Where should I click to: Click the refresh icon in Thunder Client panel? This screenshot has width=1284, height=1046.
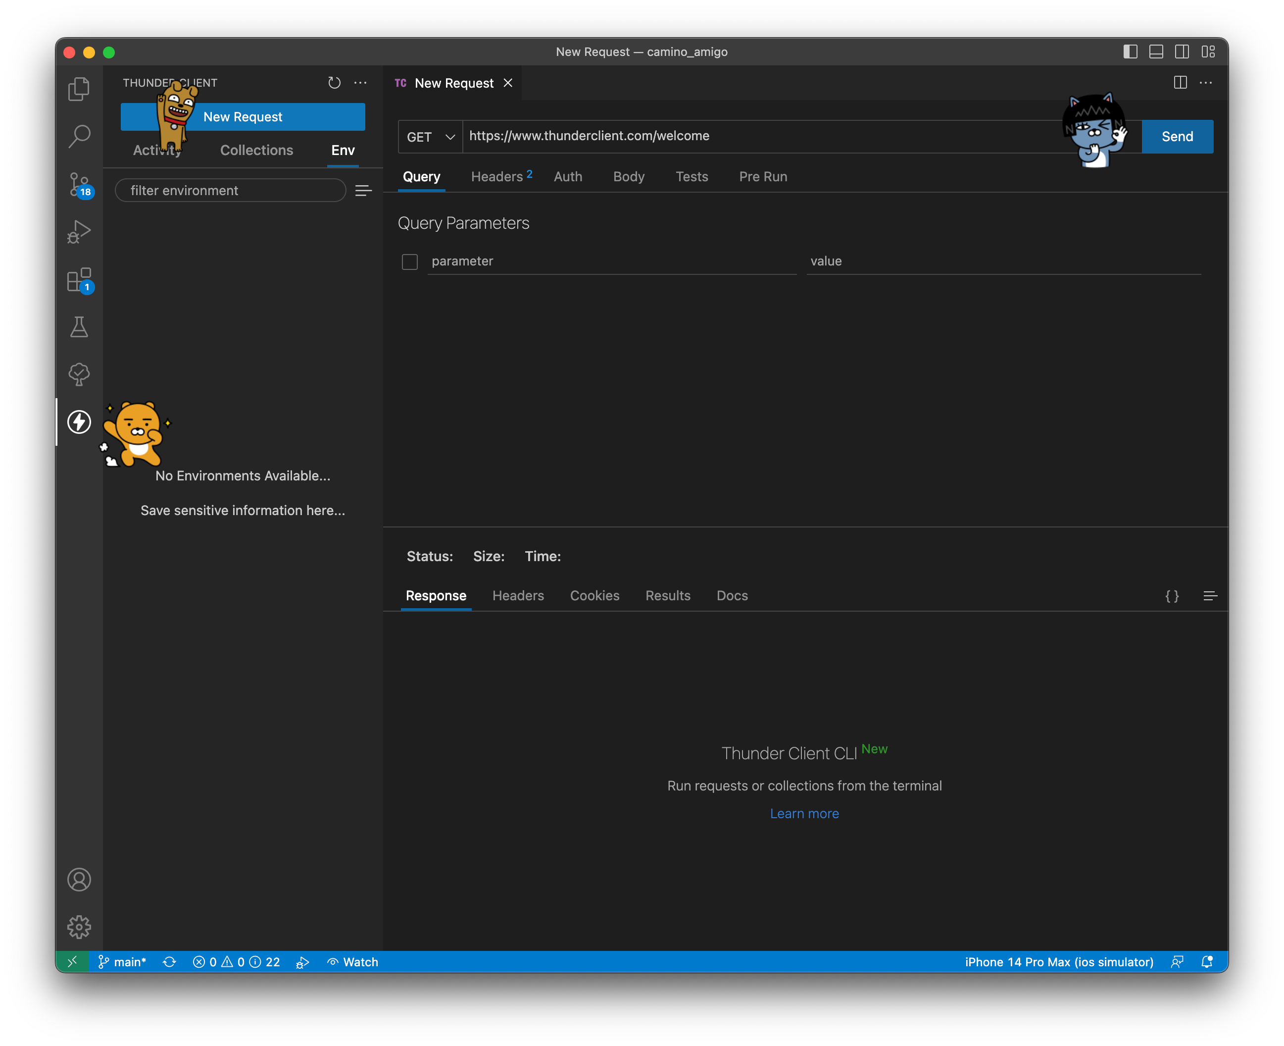(334, 83)
